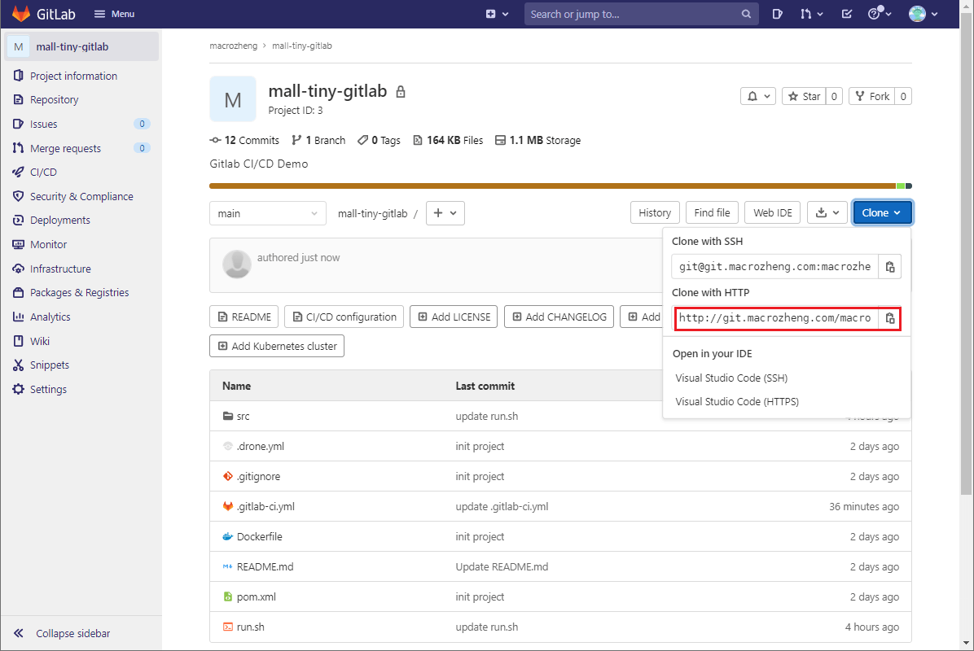Open run.sh file
This screenshot has height=651, width=974.
pyautogui.click(x=250, y=627)
